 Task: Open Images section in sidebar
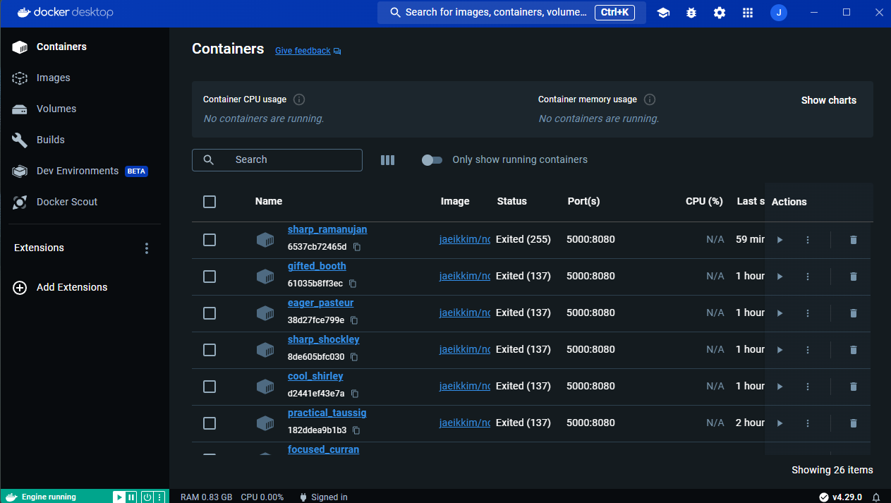85,78
